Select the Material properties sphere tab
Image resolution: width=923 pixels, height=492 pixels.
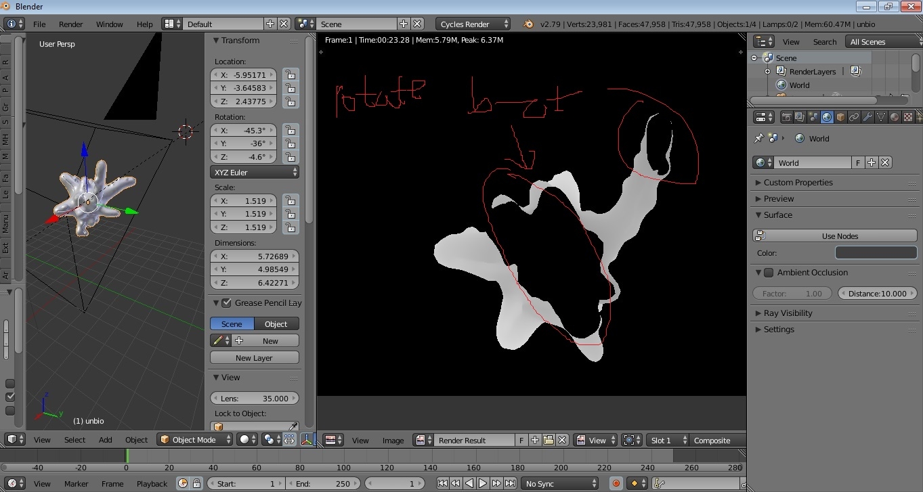(x=895, y=117)
